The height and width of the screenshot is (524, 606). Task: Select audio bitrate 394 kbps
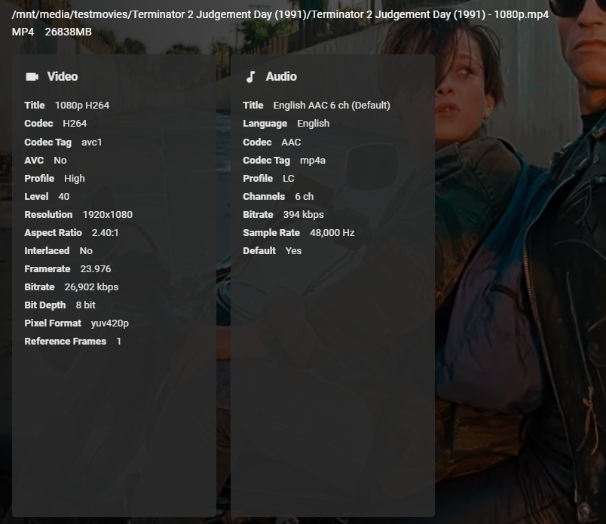(304, 215)
